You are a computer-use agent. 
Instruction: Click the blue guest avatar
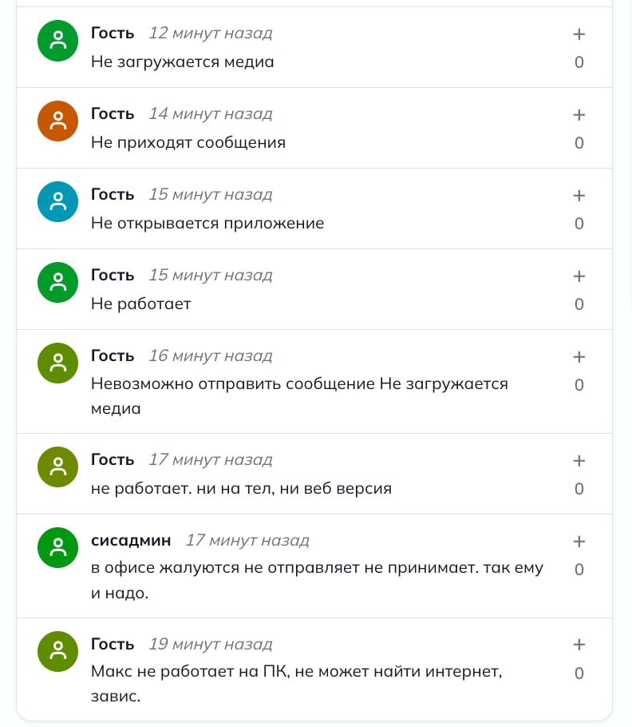(x=57, y=201)
